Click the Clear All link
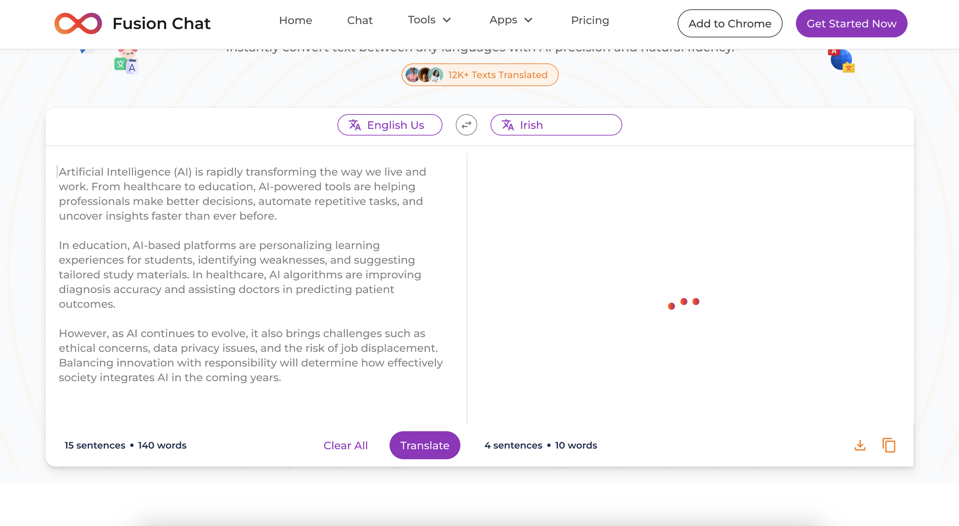Viewport: 959px width, 526px height. [x=346, y=445]
